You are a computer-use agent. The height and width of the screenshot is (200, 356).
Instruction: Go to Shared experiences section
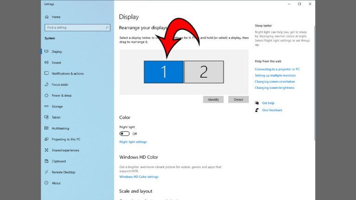(x=65, y=150)
